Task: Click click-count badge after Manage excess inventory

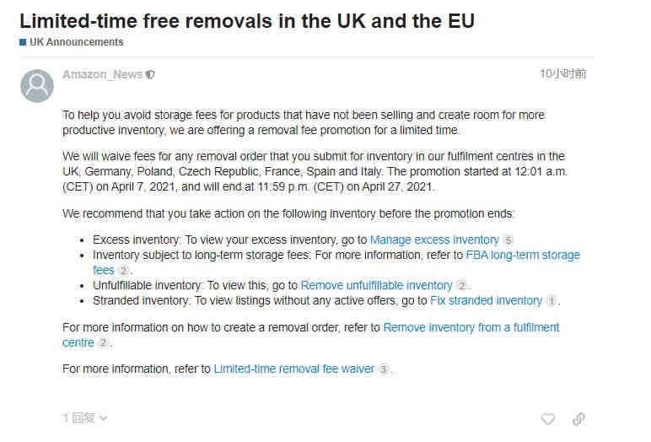Action: click(x=508, y=240)
